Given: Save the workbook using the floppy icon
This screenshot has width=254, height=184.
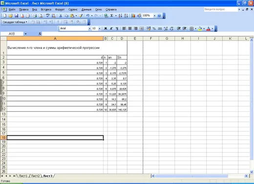Looking at the screenshot, I should (16, 16).
